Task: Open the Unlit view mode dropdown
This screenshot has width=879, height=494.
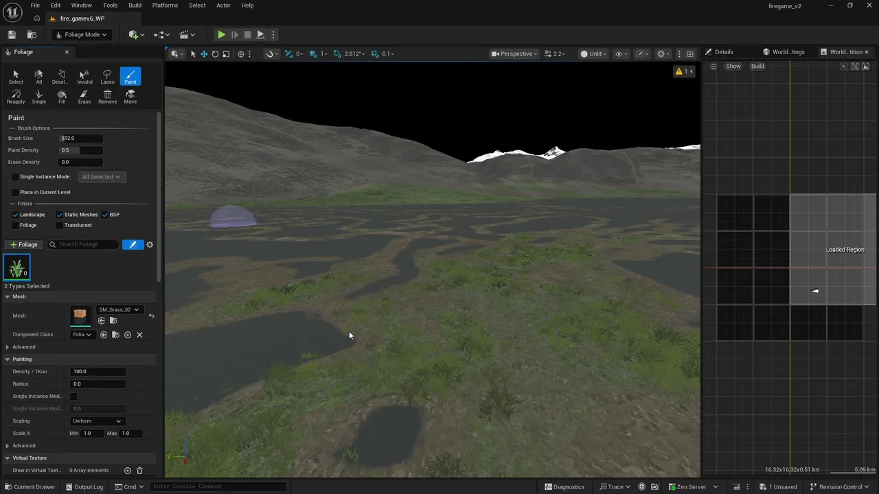Action: click(x=593, y=54)
